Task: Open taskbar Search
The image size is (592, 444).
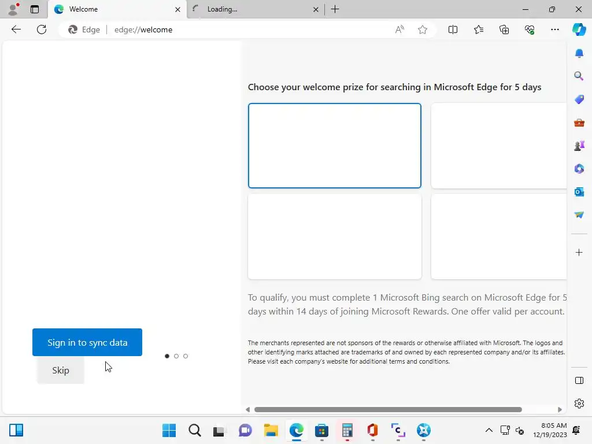Action: pos(194,430)
